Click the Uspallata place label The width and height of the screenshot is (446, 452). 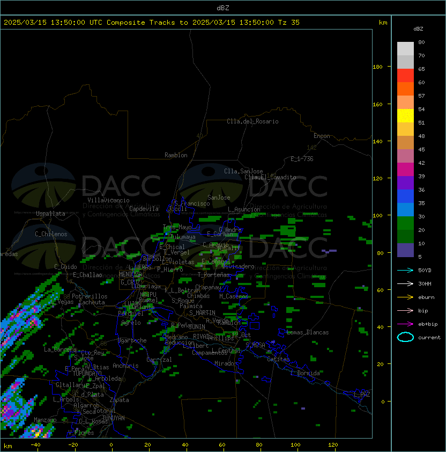50,214
